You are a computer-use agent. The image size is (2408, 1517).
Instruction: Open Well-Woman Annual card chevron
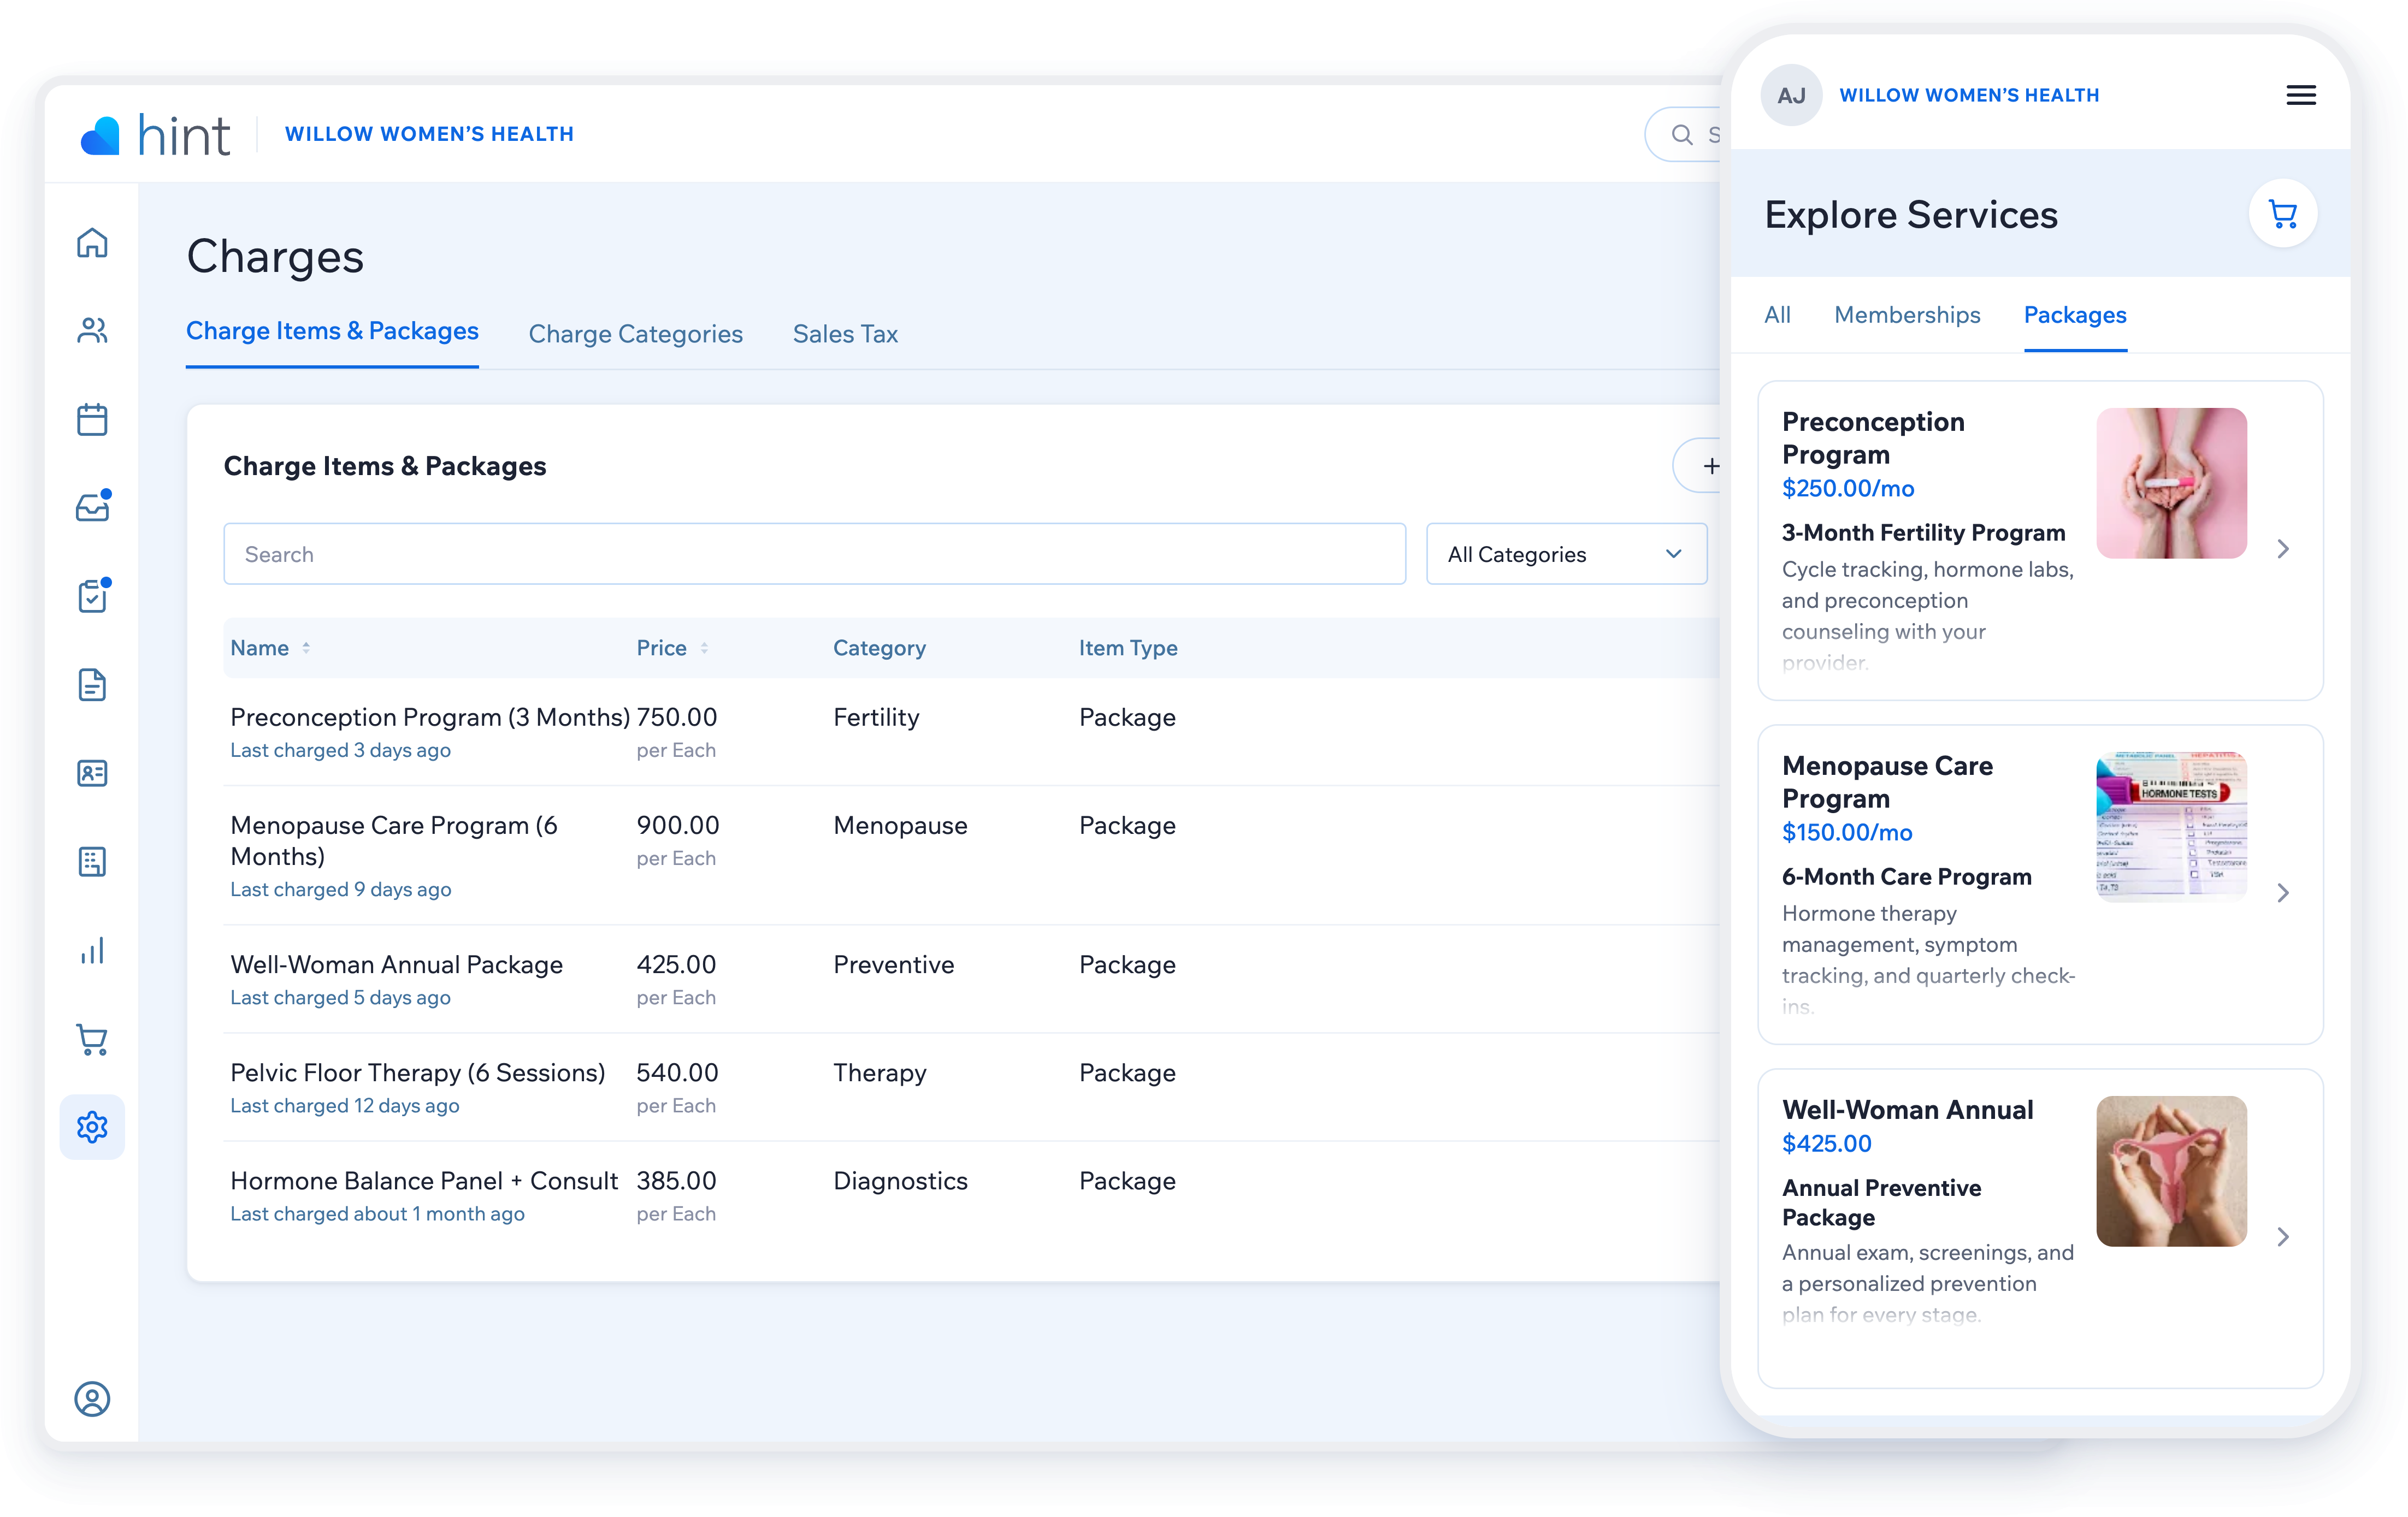coord(2283,1237)
